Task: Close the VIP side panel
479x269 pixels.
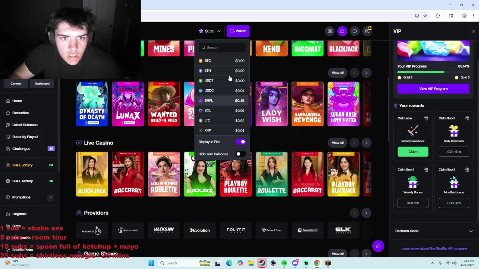Action: [473, 31]
